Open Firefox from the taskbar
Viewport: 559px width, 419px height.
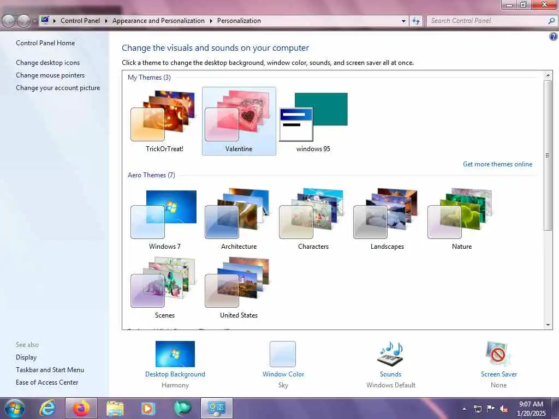pyautogui.click(x=81, y=408)
